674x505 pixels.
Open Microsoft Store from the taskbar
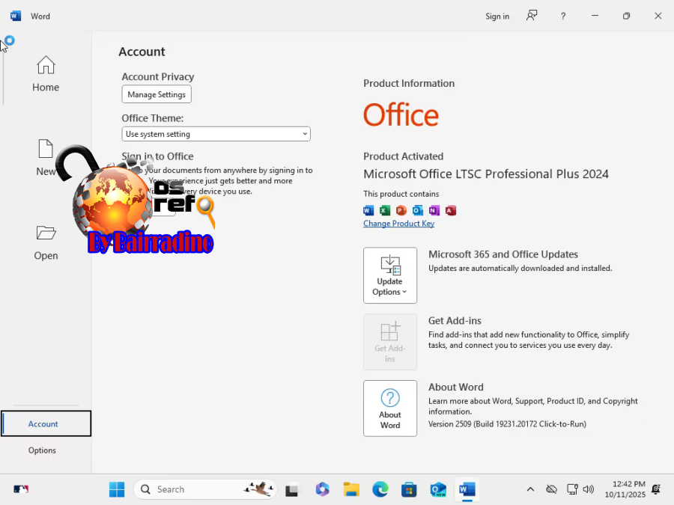409,489
